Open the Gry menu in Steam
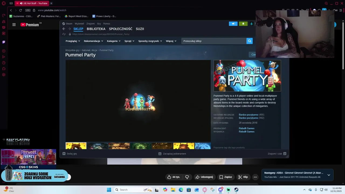 [99, 24]
